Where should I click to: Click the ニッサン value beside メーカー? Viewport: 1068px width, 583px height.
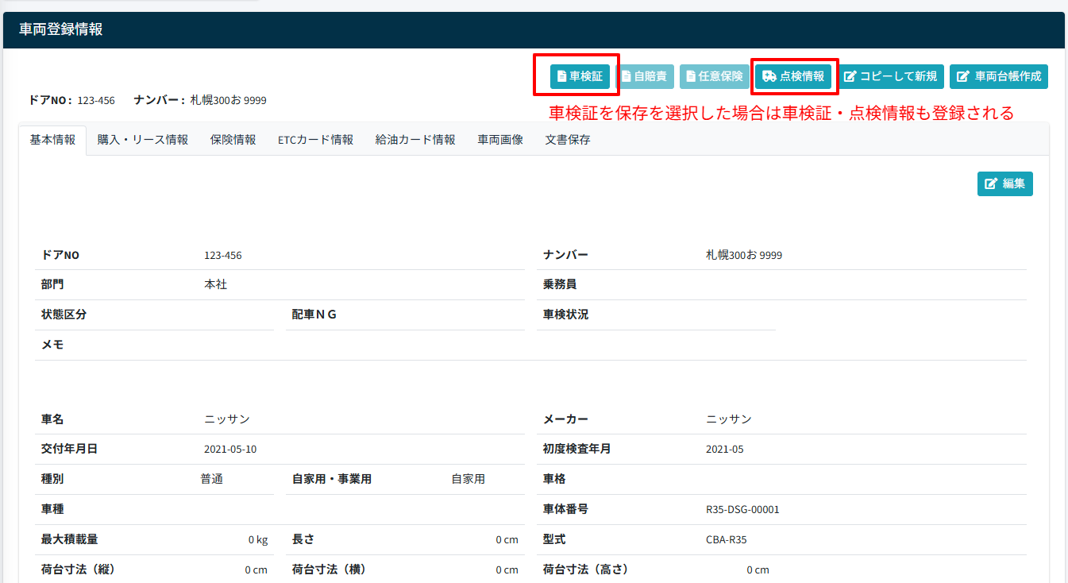(x=729, y=419)
